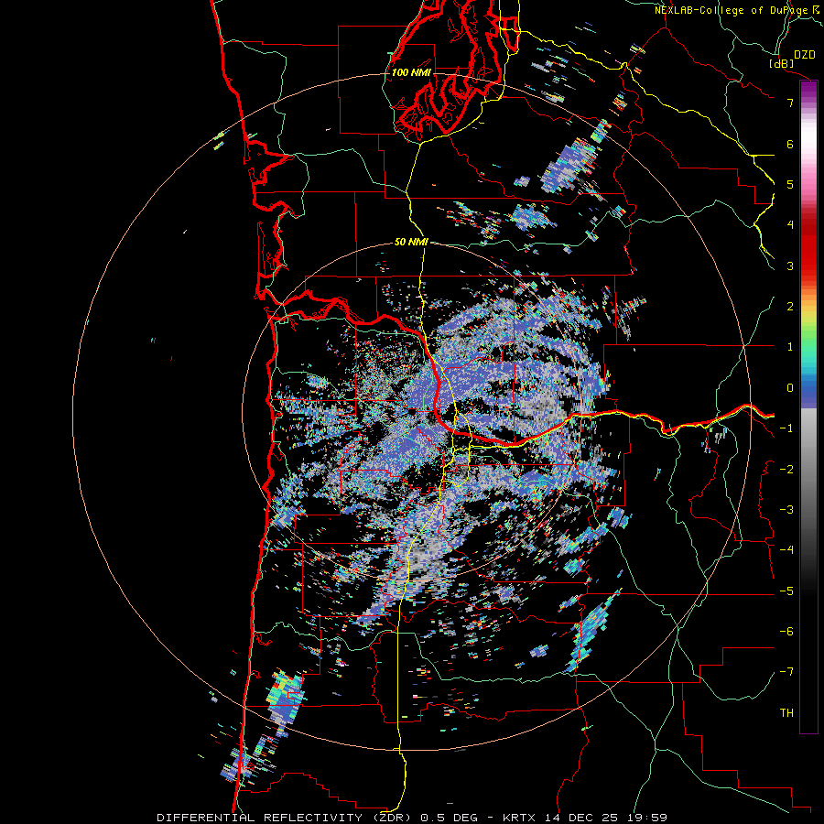
Task: Click the 5 dB value on color scale
Action: click(x=790, y=184)
